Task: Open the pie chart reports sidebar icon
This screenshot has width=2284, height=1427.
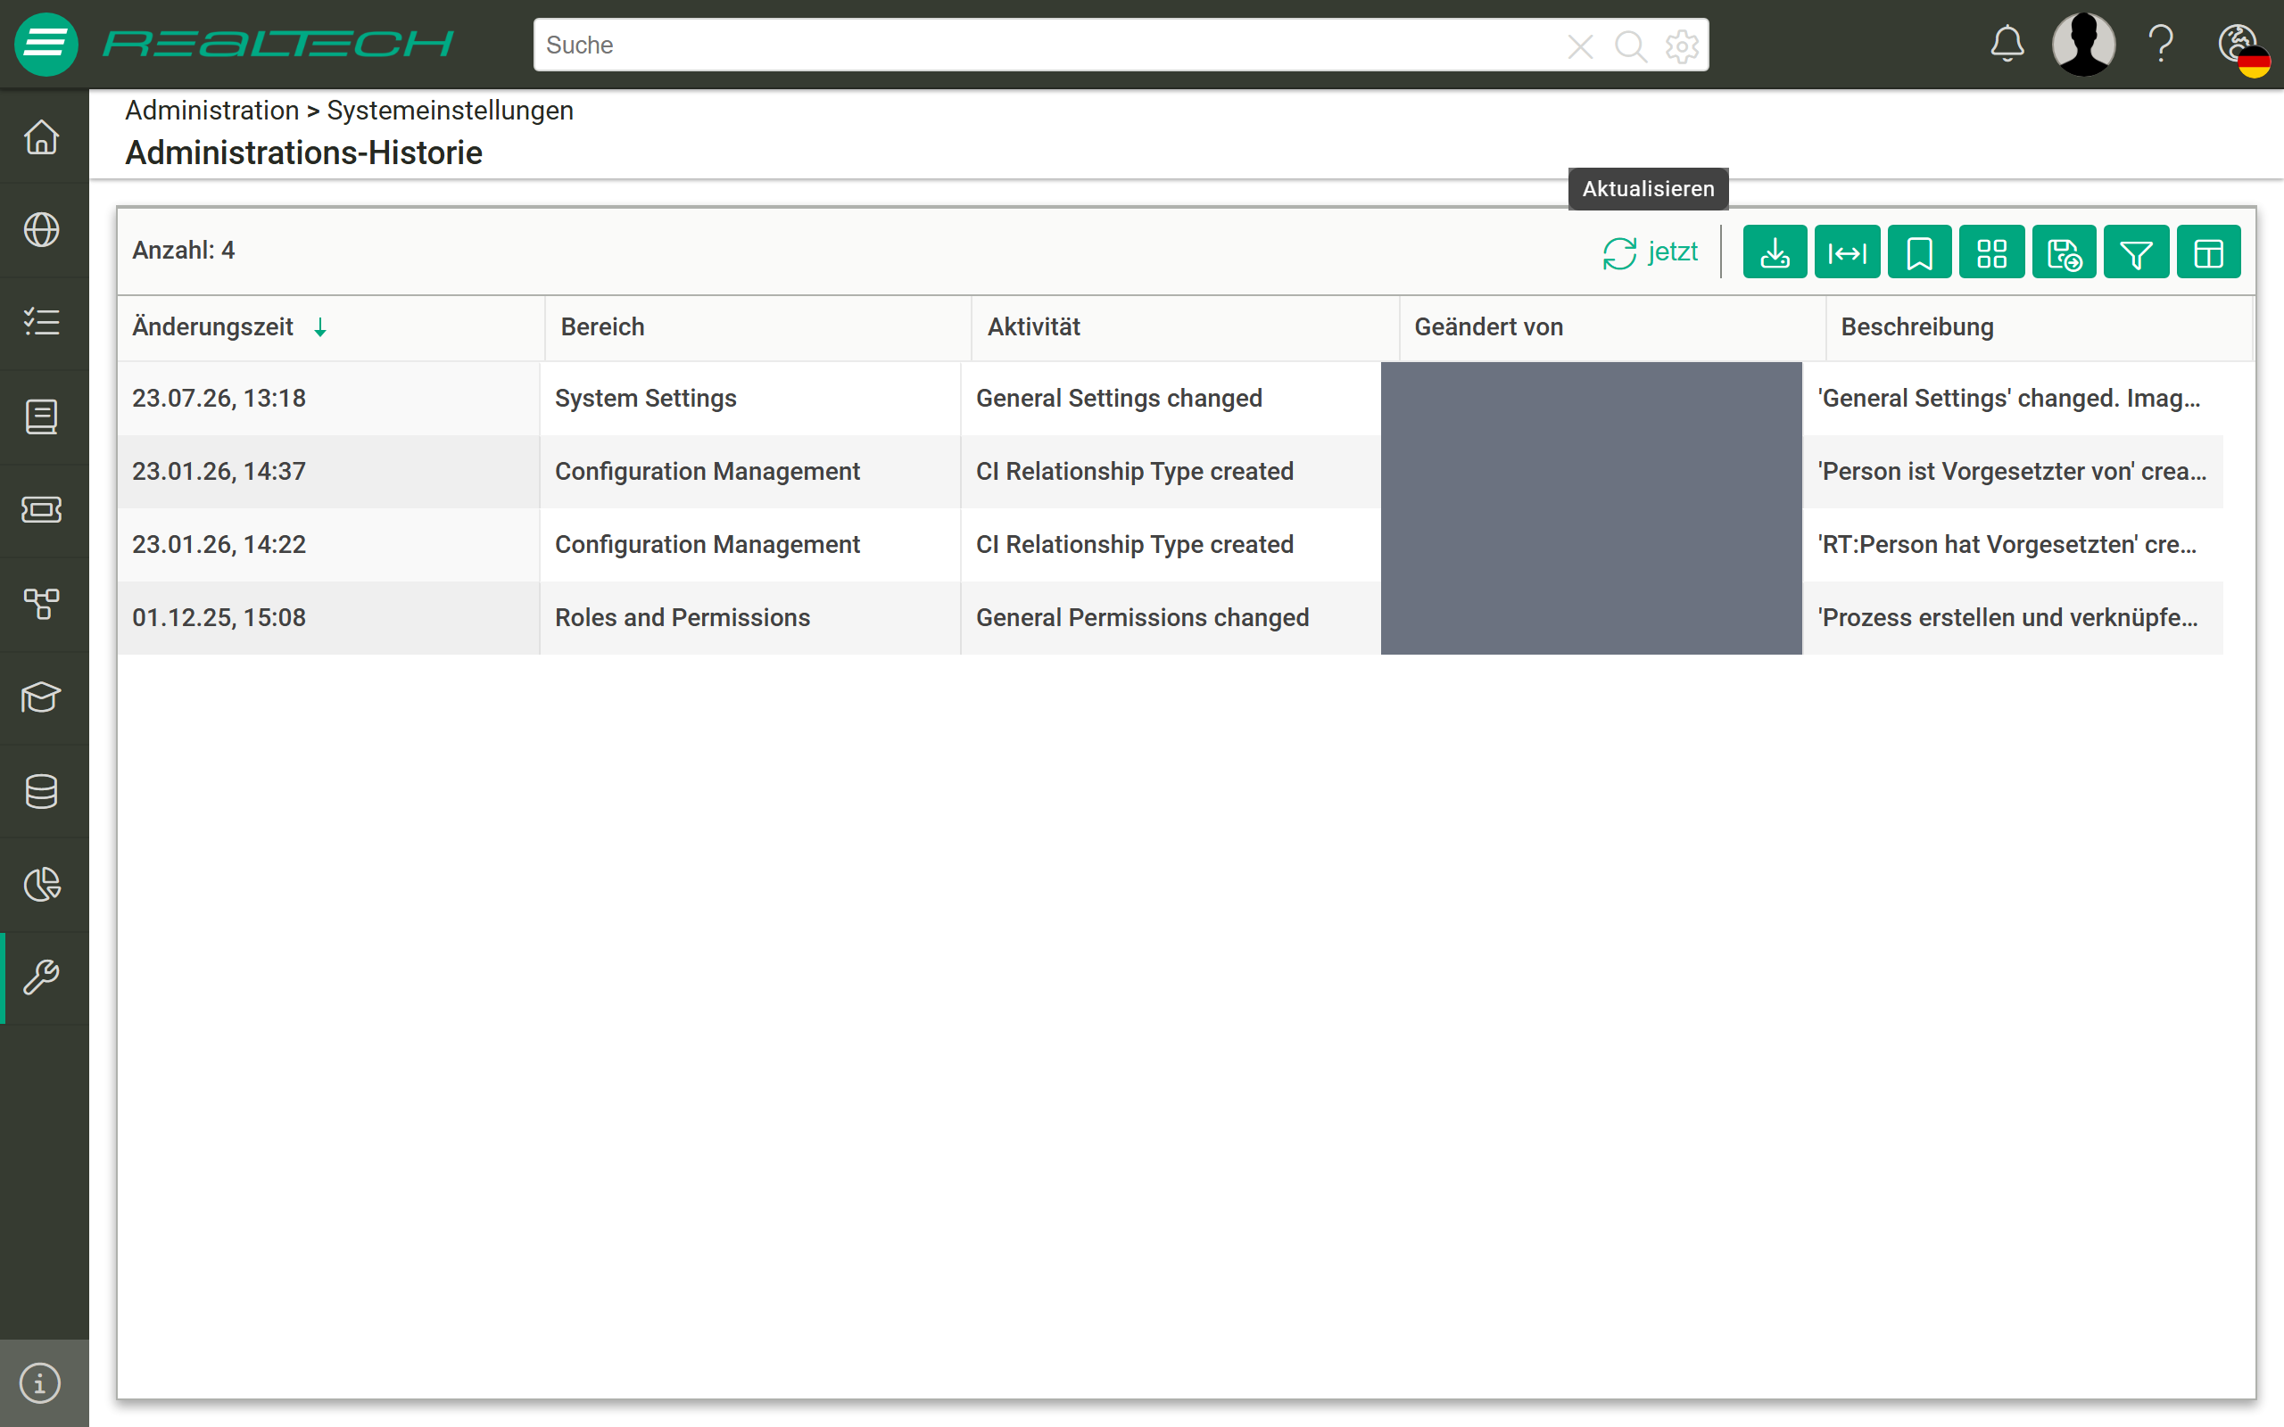Action: (x=42, y=885)
